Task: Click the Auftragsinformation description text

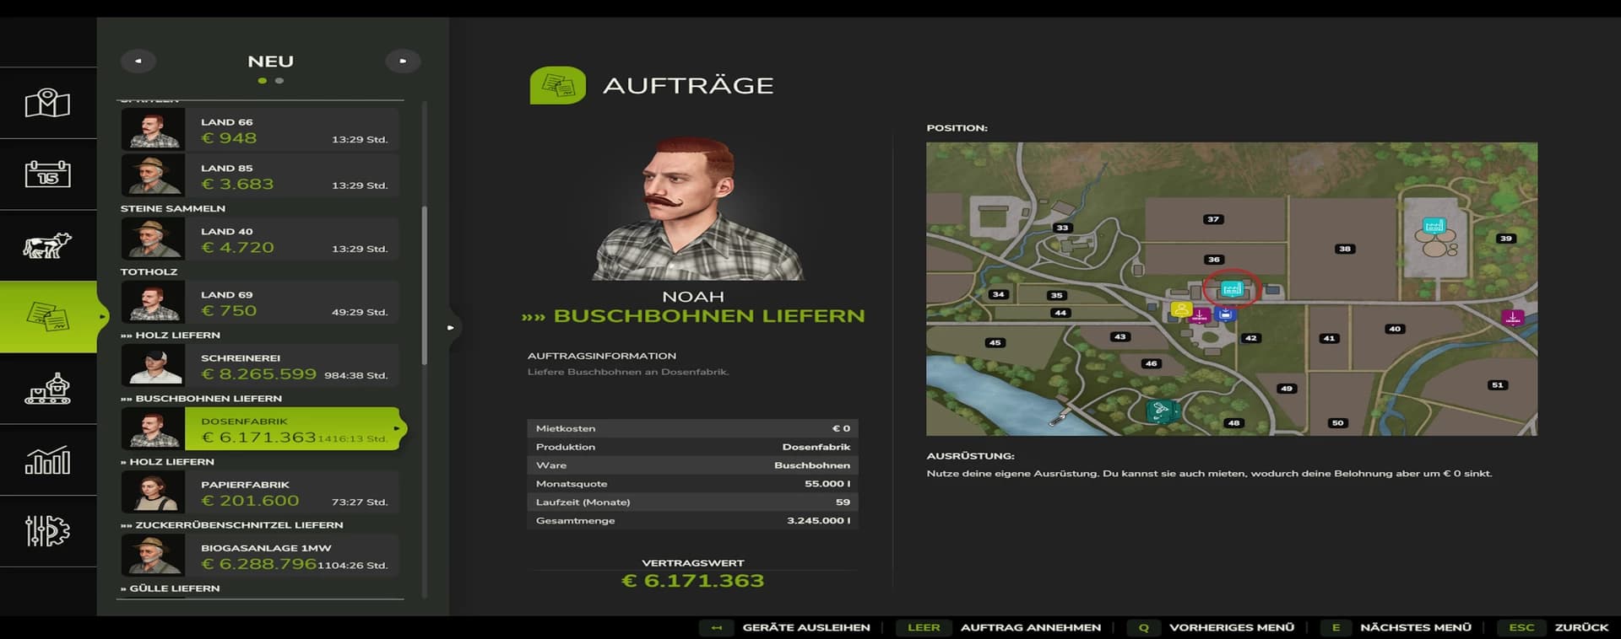Action: coord(628,372)
